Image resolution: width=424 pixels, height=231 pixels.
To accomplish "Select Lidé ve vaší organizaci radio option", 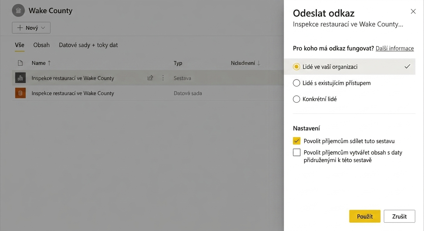I will tap(297, 67).
